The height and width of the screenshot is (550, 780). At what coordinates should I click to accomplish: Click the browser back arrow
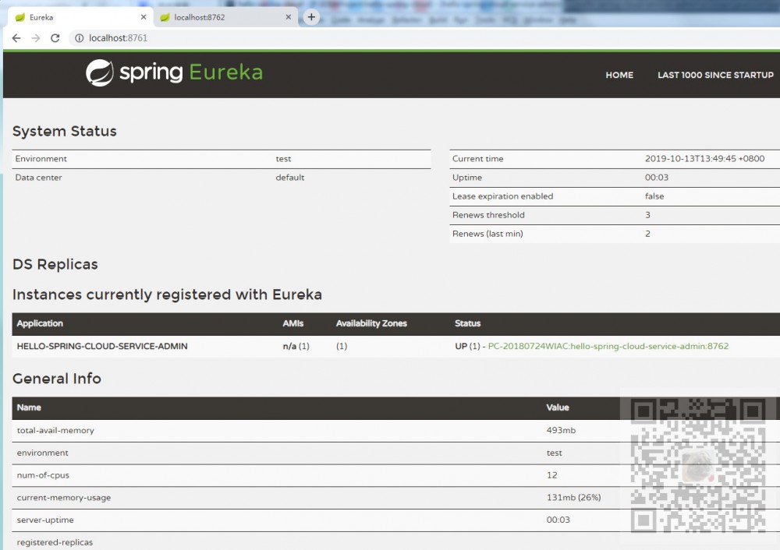[16, 38]
